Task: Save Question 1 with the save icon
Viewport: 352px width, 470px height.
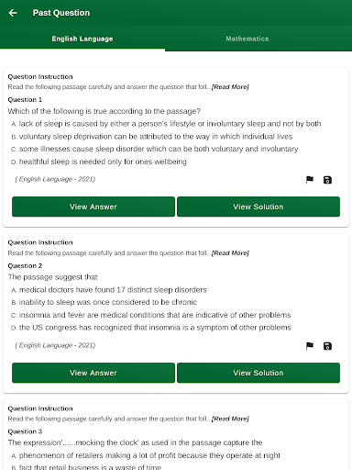Action: click(327, 180)
